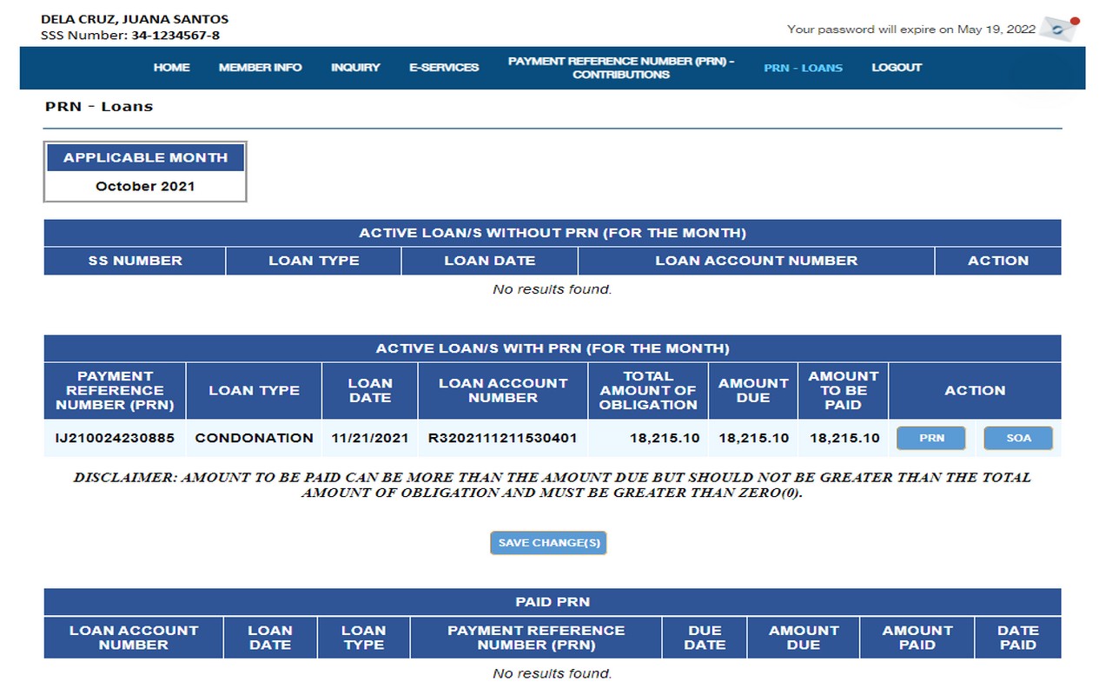Screen dimensions: 1112x695
Task: Click the loan date 11/21/2021 cell
Action: 370,438
